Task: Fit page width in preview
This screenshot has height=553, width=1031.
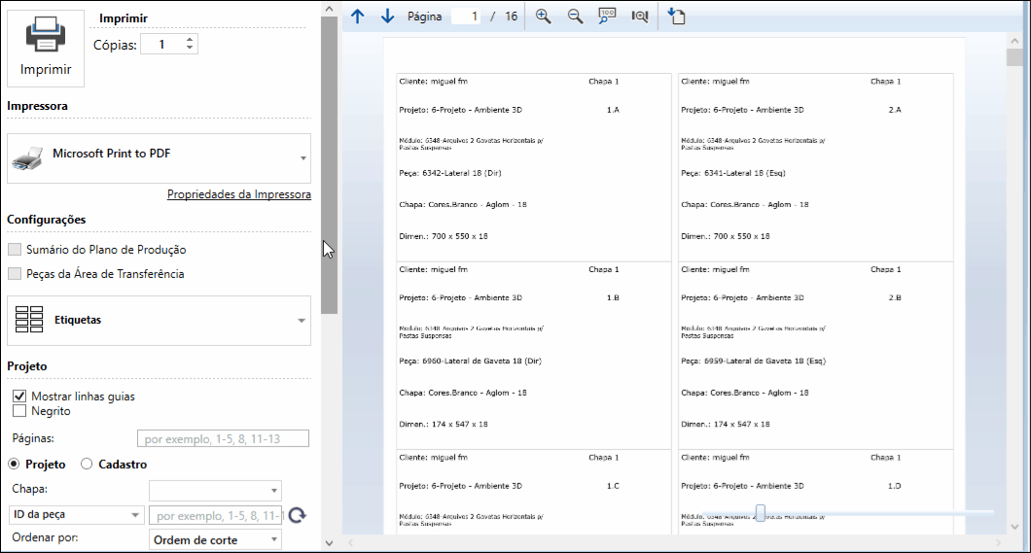Action: [640, 17]
